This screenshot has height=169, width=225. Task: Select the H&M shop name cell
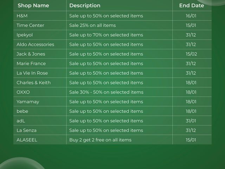tap(22, 16)
